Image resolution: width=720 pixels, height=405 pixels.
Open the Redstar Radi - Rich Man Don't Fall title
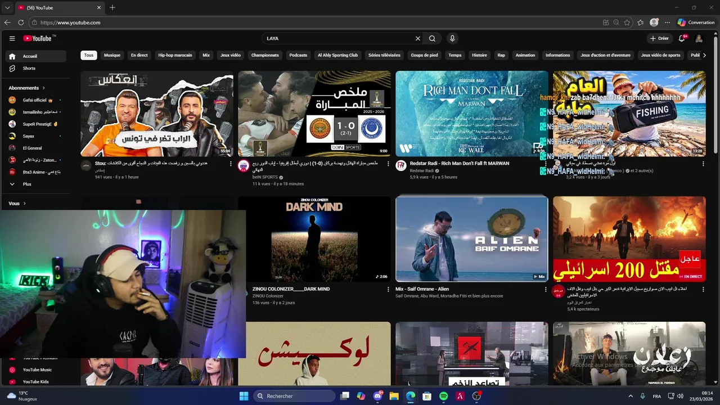click(460, 163)
